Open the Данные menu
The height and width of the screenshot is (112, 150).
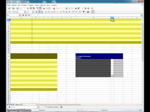pyautogui.click(x=43, y=5)
